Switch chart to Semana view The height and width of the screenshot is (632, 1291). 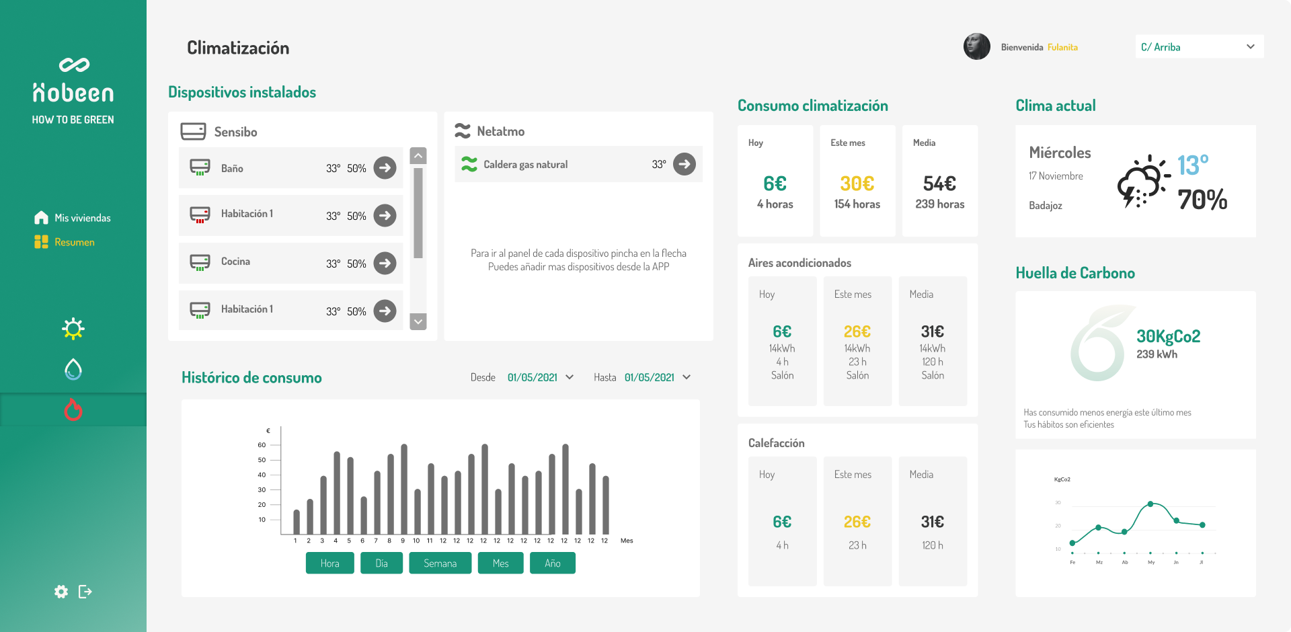(x=440, y=563)
